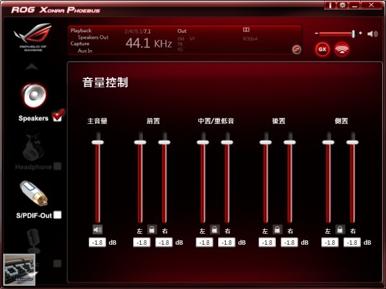Select the microphone icon in sidebar
This screenshot has height=289, width=386.
coord(33,241)
